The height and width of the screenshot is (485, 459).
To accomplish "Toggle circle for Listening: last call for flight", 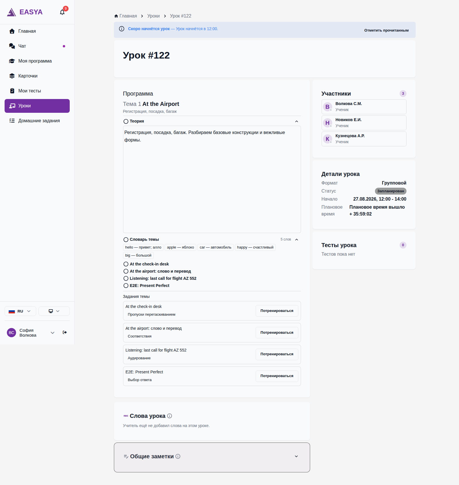I will tap(126, 278).
